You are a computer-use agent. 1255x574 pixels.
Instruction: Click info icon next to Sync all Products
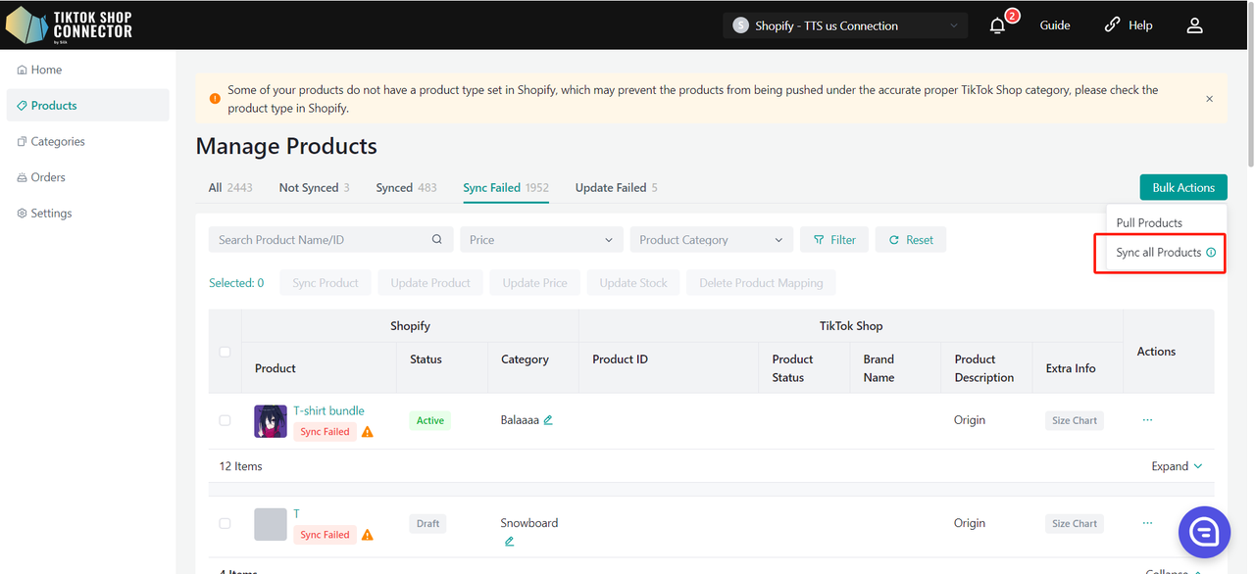(1211, 253)
